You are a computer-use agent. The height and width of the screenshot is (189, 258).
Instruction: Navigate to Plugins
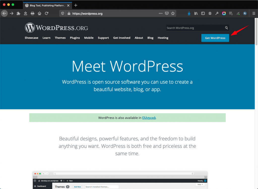[75, 38]
